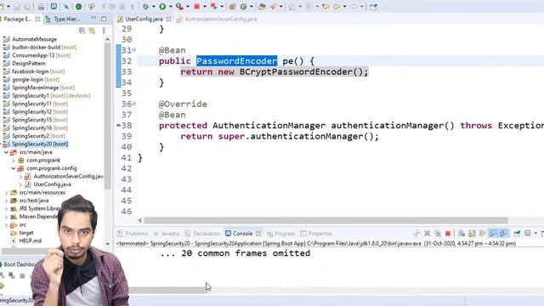Click the Skip All Breakpoints icon
This screenshot has height=306, width=544.
[x=66, y=7]
